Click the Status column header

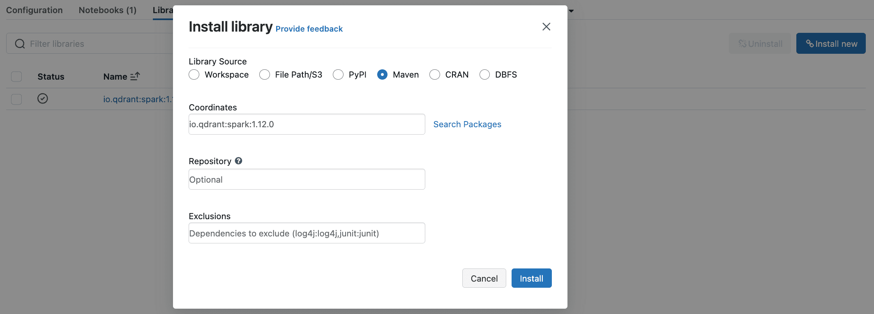pyautogui.click(x=51, y=77)
